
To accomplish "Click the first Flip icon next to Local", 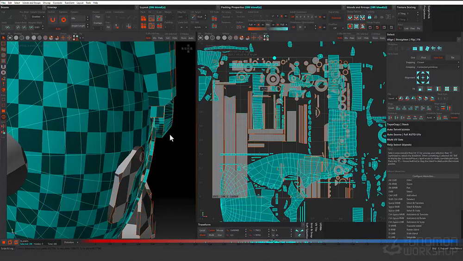I will tap(401, 98).
